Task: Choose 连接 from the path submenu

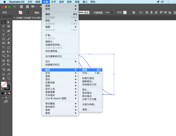Action: [91, 70]
